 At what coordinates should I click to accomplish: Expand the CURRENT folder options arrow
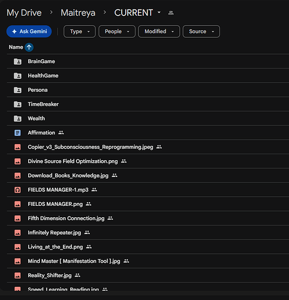pos(159,13)
